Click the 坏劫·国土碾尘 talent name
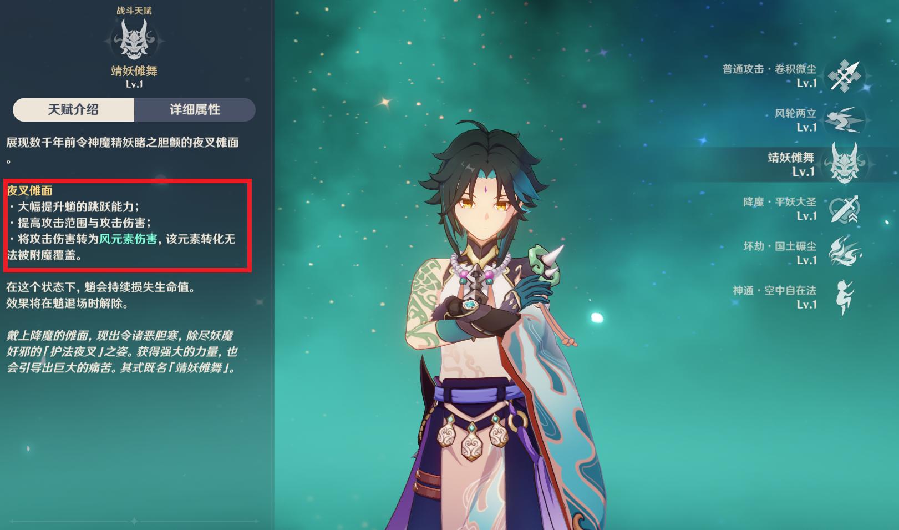 (x=780, y=246)
